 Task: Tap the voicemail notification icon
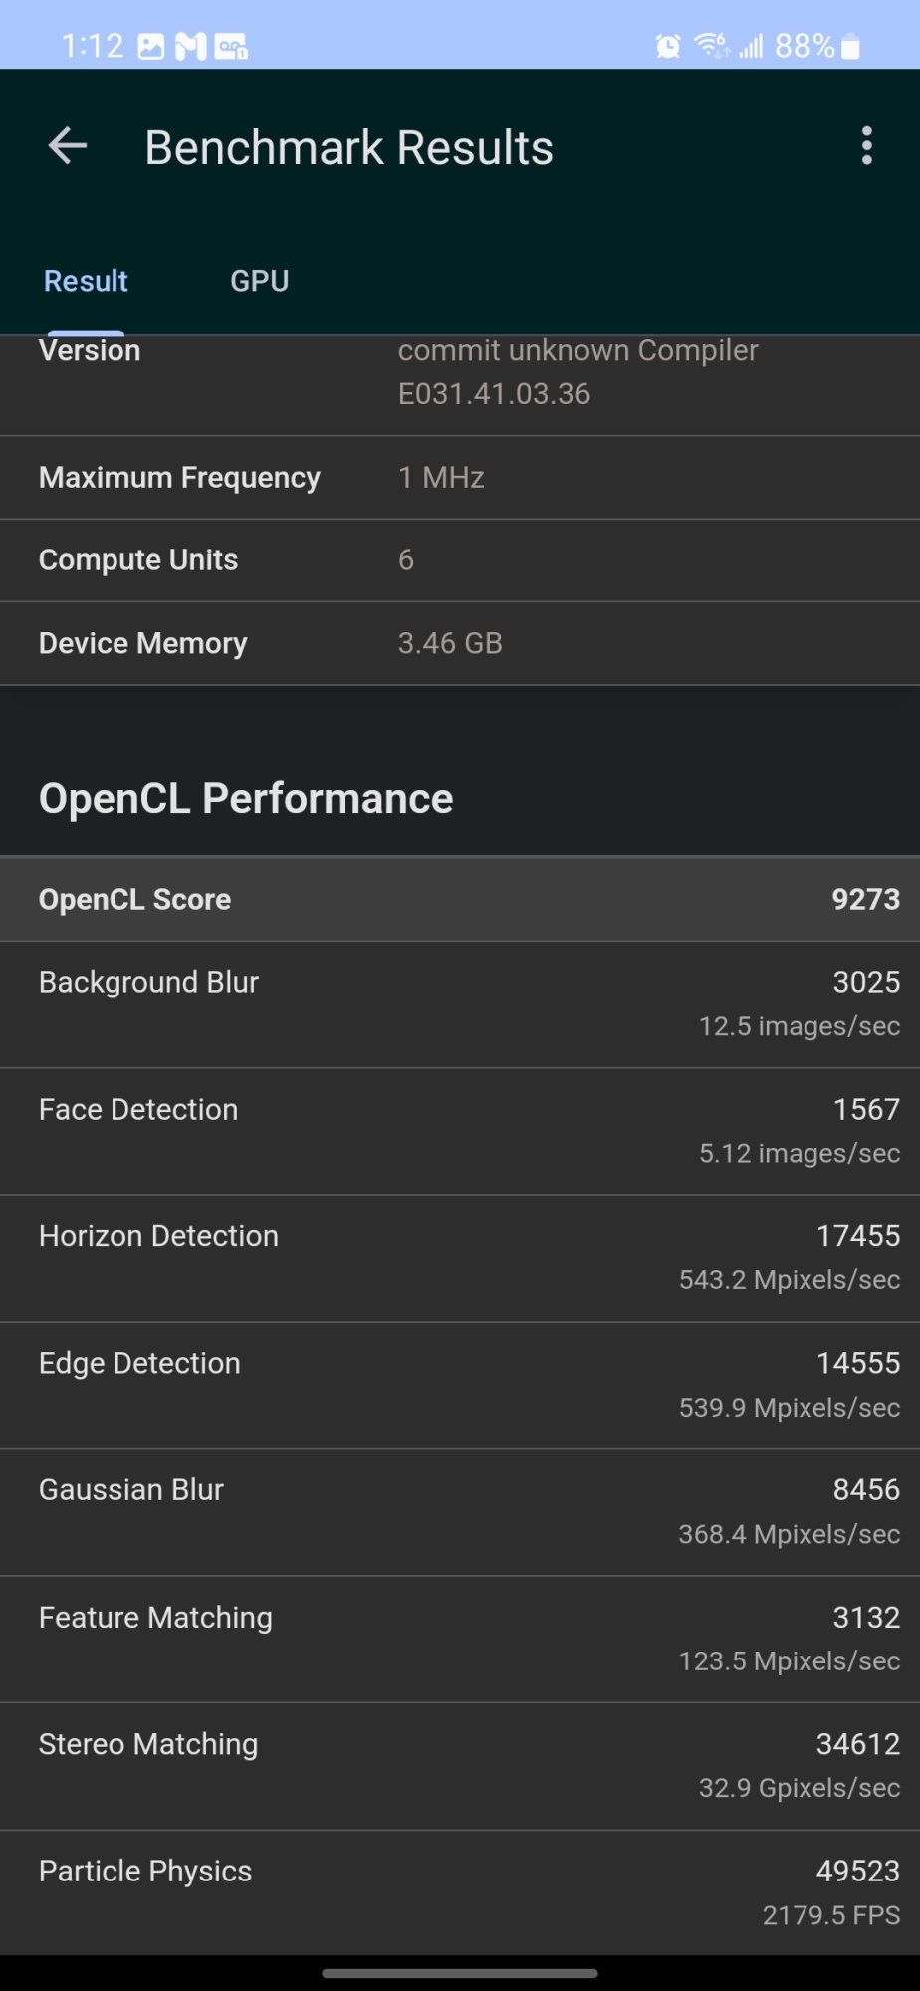pyautogui.click(x=231, y=46)
